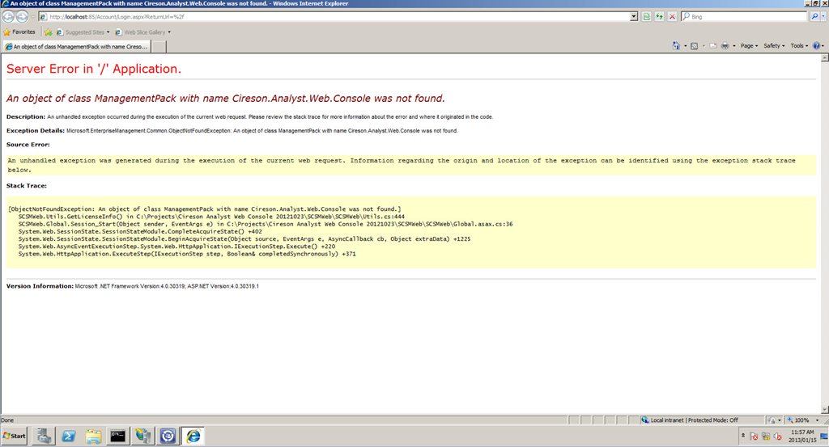
Task: Launch Command Prompt from the taskbar
Action: tap(118, 436)
